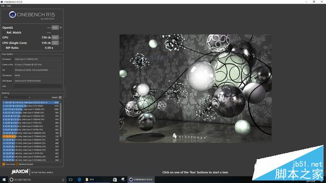This screenshot has width=326, height=183.
Task: Toggle the OpenGL test checkbox
Action: coord(61,27)
